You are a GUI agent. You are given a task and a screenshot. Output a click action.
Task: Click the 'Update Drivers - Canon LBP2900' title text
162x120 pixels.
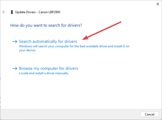(x=38, y=12)
